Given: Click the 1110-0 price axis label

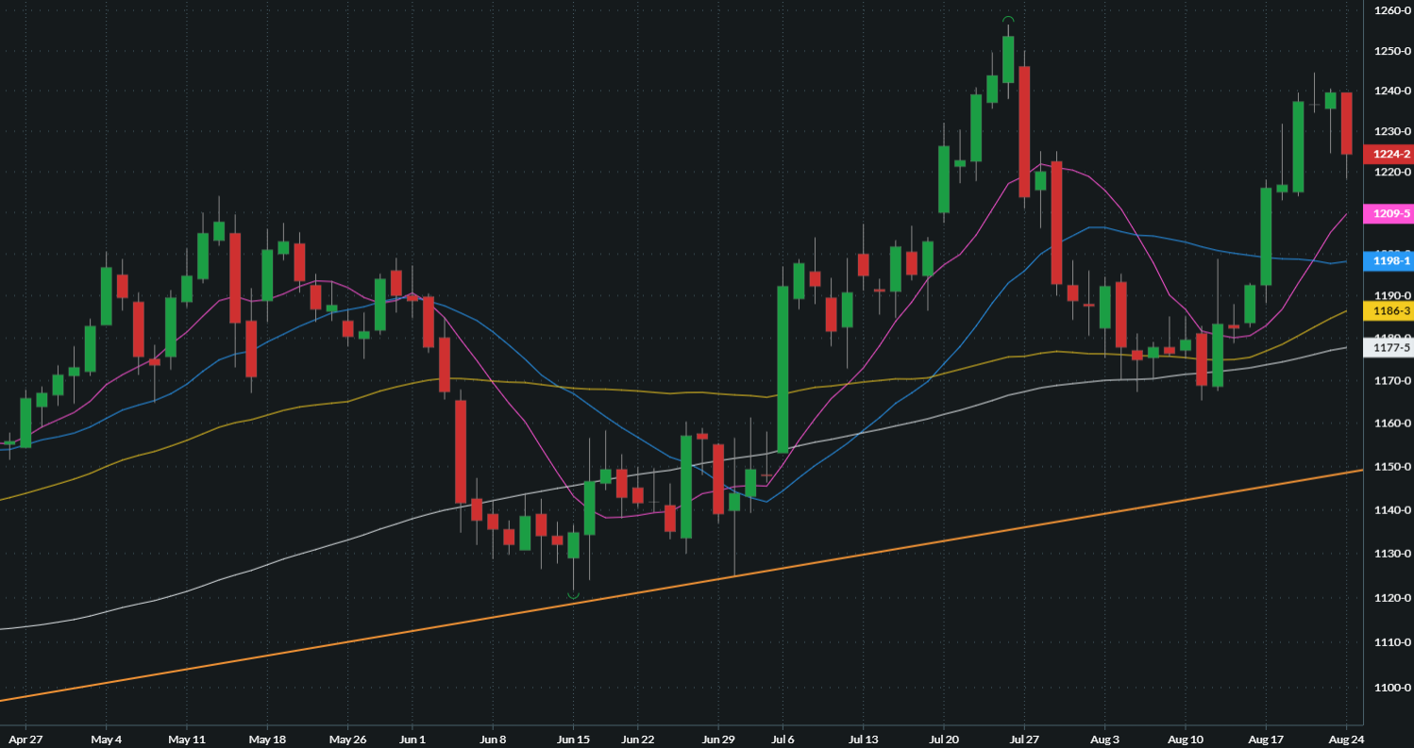Looking at the screenshot, I should click(1392, 642).
